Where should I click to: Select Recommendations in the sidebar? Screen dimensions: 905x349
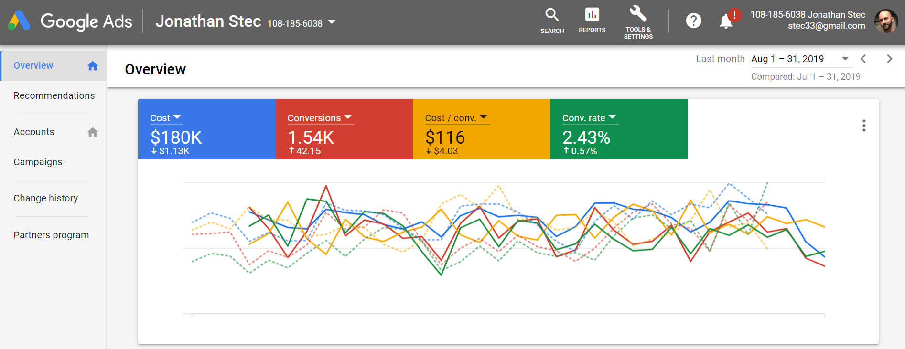pos(54,95)
